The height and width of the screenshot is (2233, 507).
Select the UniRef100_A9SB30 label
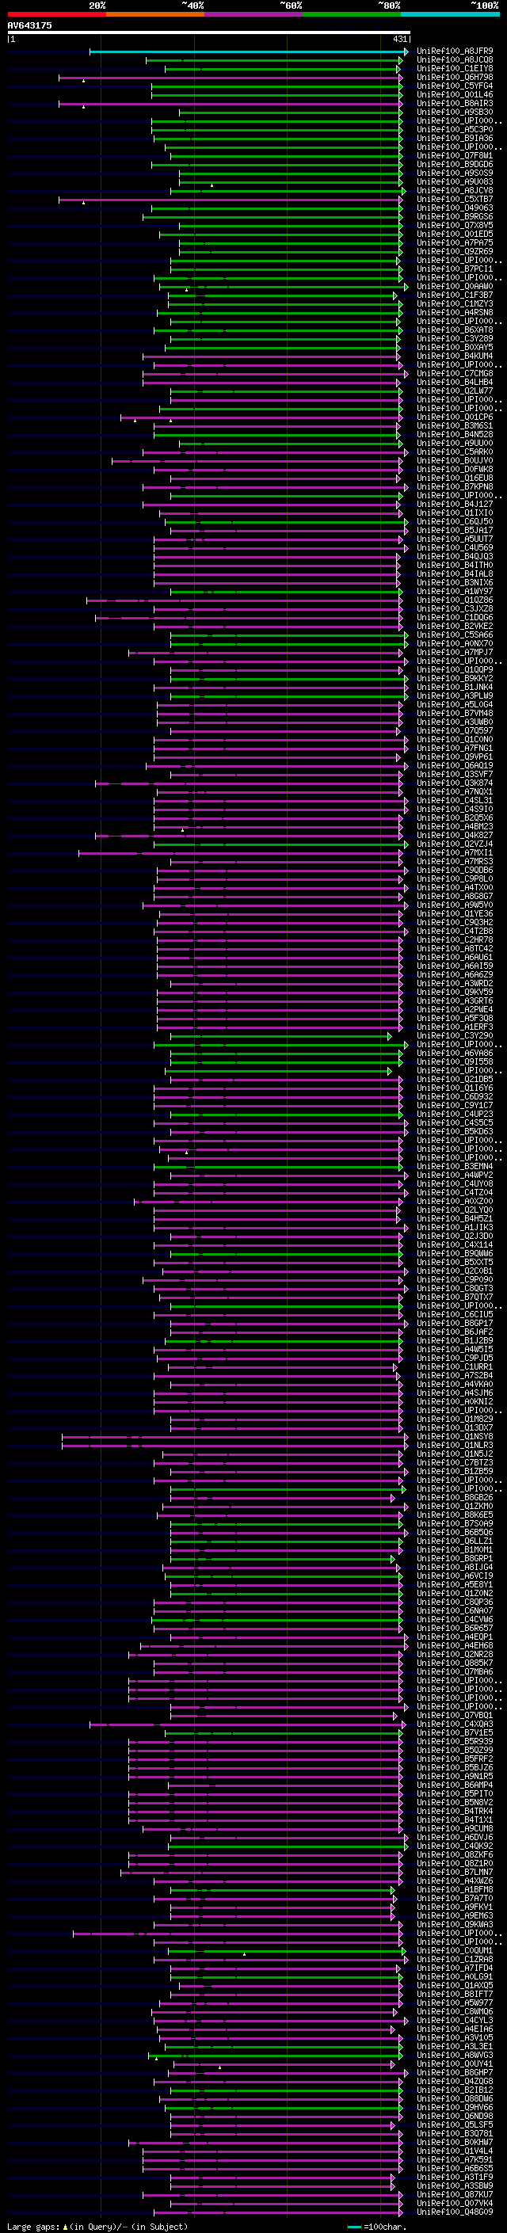tap(455, 112)
